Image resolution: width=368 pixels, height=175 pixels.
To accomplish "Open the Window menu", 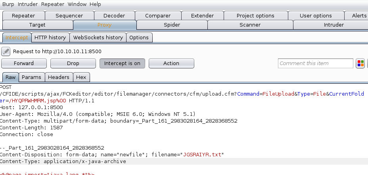I will [x=77, y=4].
